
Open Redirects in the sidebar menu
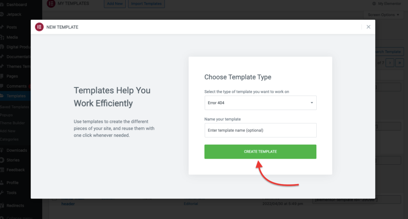pyautogui.click(x=15, y=205)
